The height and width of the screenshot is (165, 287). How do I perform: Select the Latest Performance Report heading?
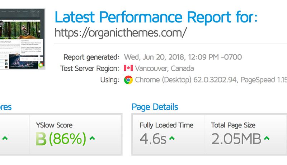(156, 17)
